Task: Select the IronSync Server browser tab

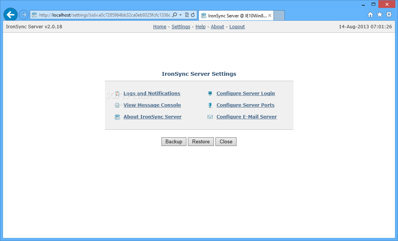Action: click(236, 15)
